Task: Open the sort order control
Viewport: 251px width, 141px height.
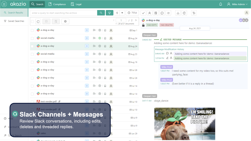Action: [117, 13]
